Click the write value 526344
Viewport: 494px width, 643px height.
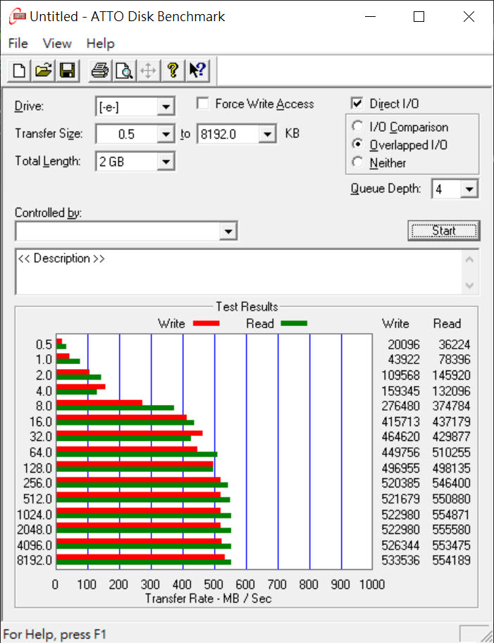(400, 545)
